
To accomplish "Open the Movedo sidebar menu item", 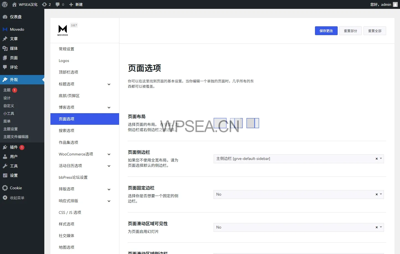I will point(17,29).
